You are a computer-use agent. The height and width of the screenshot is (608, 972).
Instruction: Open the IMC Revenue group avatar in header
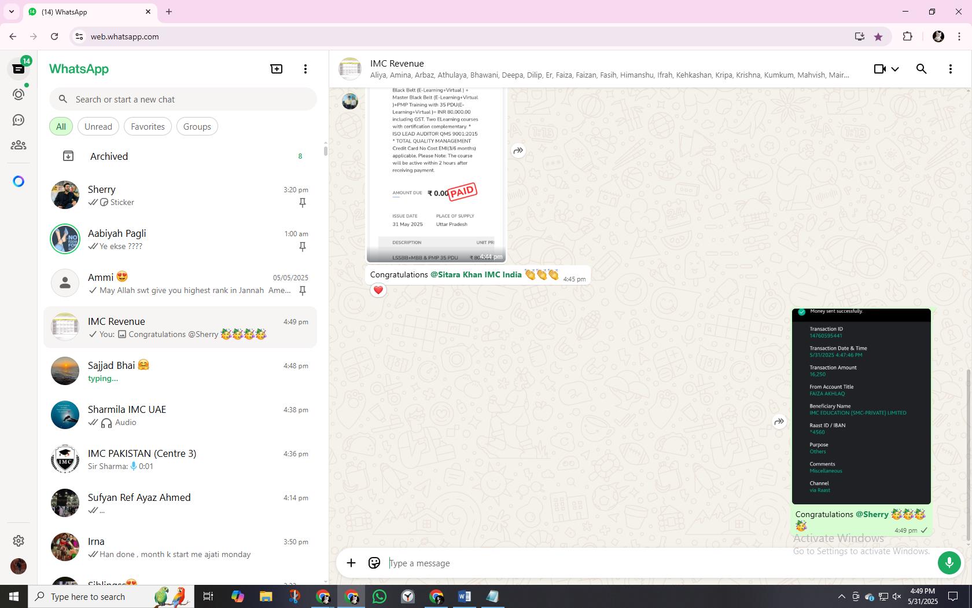point(350,69)
